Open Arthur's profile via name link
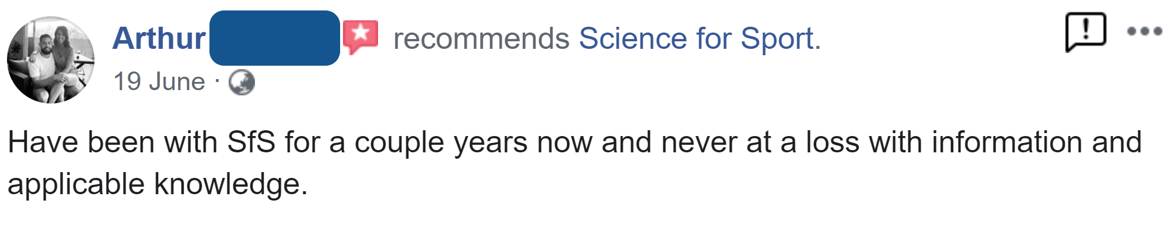This screenshot has height=225, width=1172. tap(159, 38)
